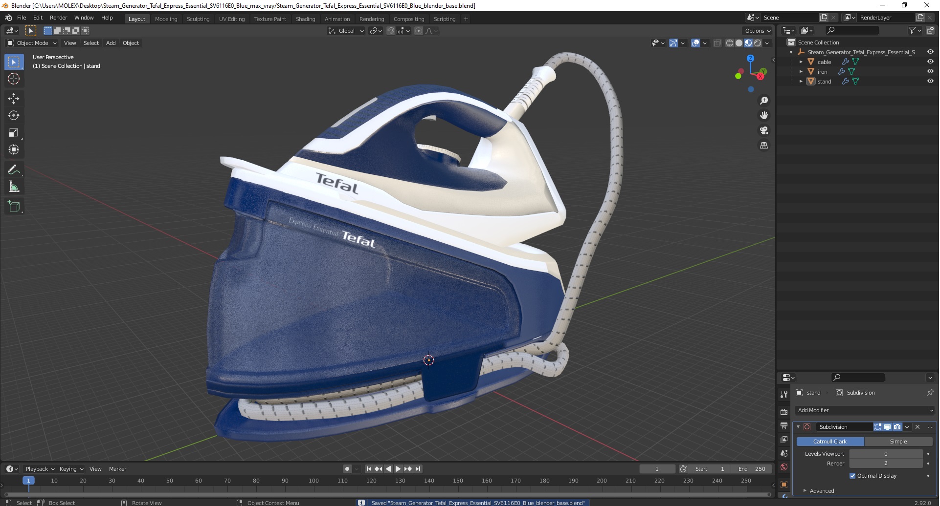This screenshot has width=940, height=506.
Task: Collapse the Steam_Generator collection
Action: [791, 52]
